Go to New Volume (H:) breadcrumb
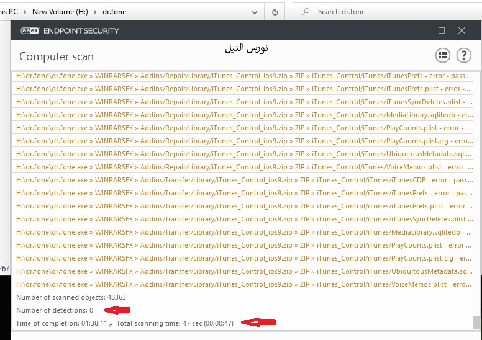482x340 pixels. coord(60,11)
